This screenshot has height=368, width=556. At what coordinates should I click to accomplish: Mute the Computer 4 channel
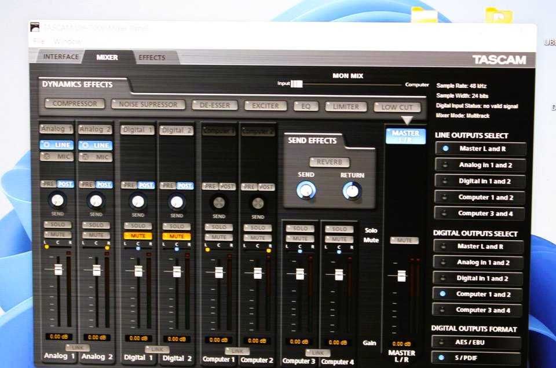[339, 239]
